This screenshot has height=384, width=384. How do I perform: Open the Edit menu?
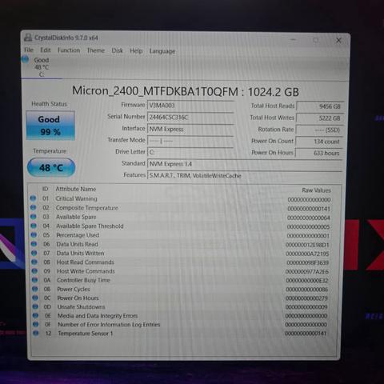pyautogui.click(x=46, y=50)
